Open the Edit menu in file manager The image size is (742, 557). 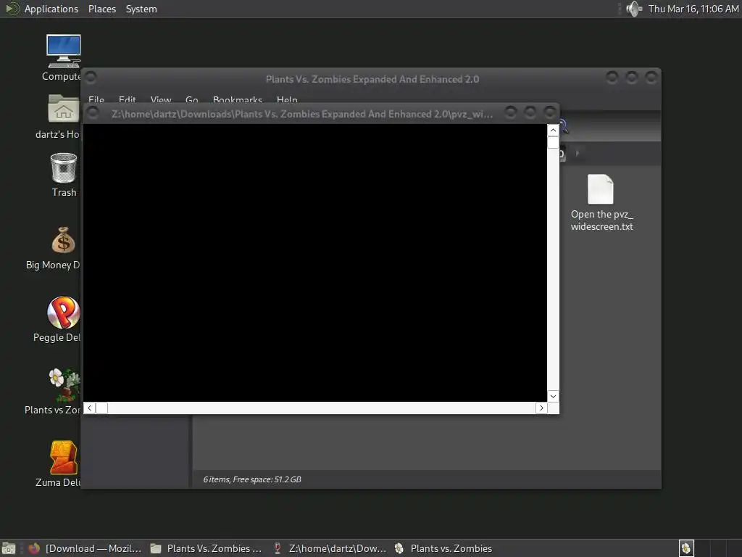(x=127, y=99)
